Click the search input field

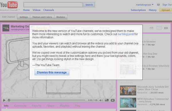coord(53,5)
